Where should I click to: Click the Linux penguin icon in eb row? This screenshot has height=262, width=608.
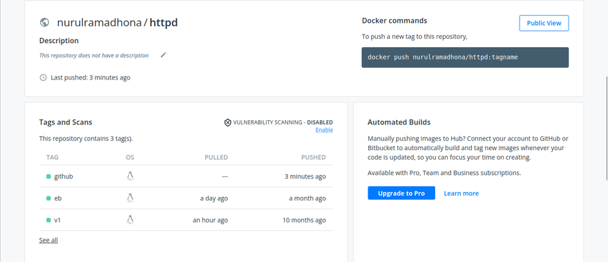(x=130, y=198)
